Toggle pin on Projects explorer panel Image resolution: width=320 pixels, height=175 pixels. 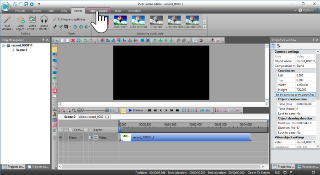pos(43,40)
